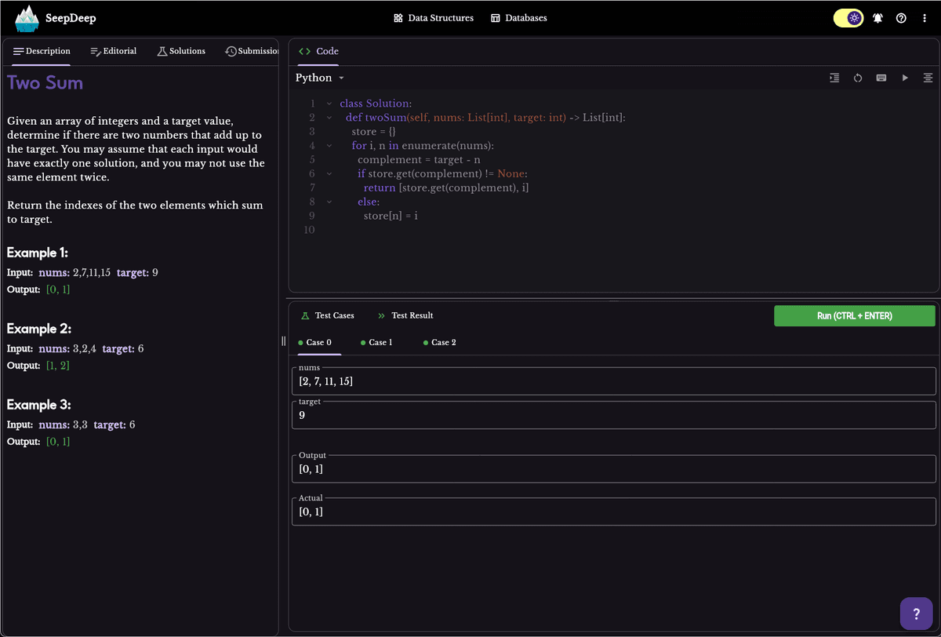Open the notifications bell
The image size is (941, 637).
[877, 18]
